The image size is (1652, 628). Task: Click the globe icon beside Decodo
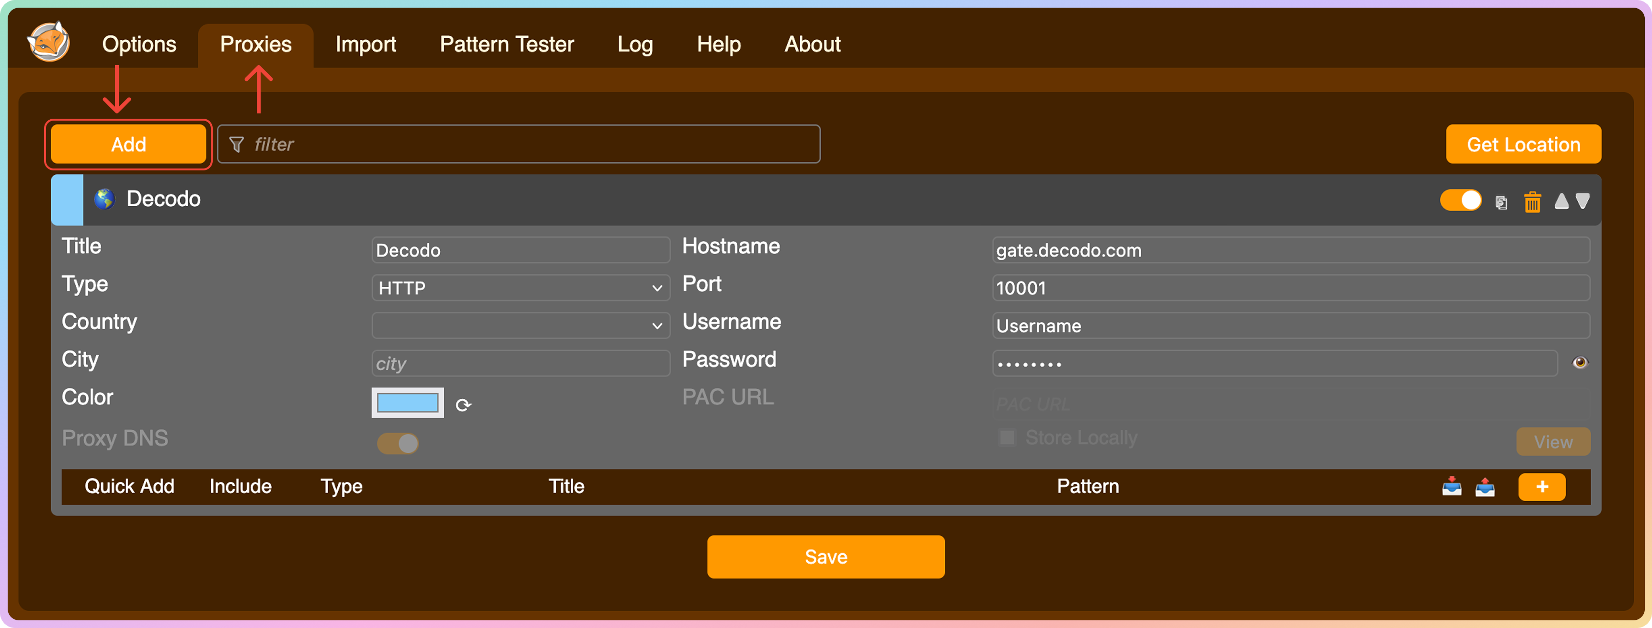(104, 199)
